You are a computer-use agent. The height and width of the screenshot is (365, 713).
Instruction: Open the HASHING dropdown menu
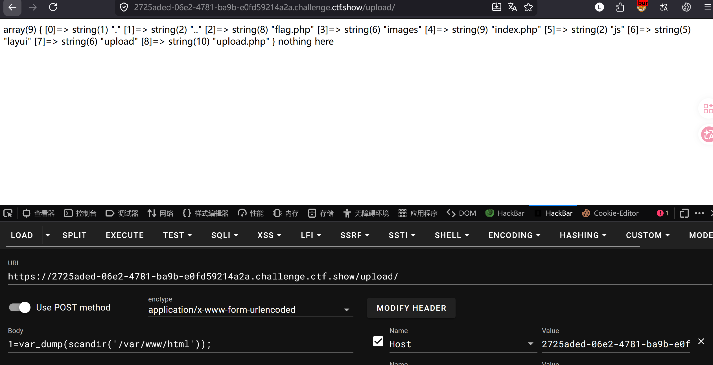coord(583,235)
